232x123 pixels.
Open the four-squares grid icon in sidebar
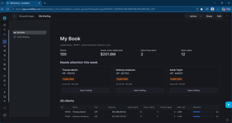tap(5, 65)
